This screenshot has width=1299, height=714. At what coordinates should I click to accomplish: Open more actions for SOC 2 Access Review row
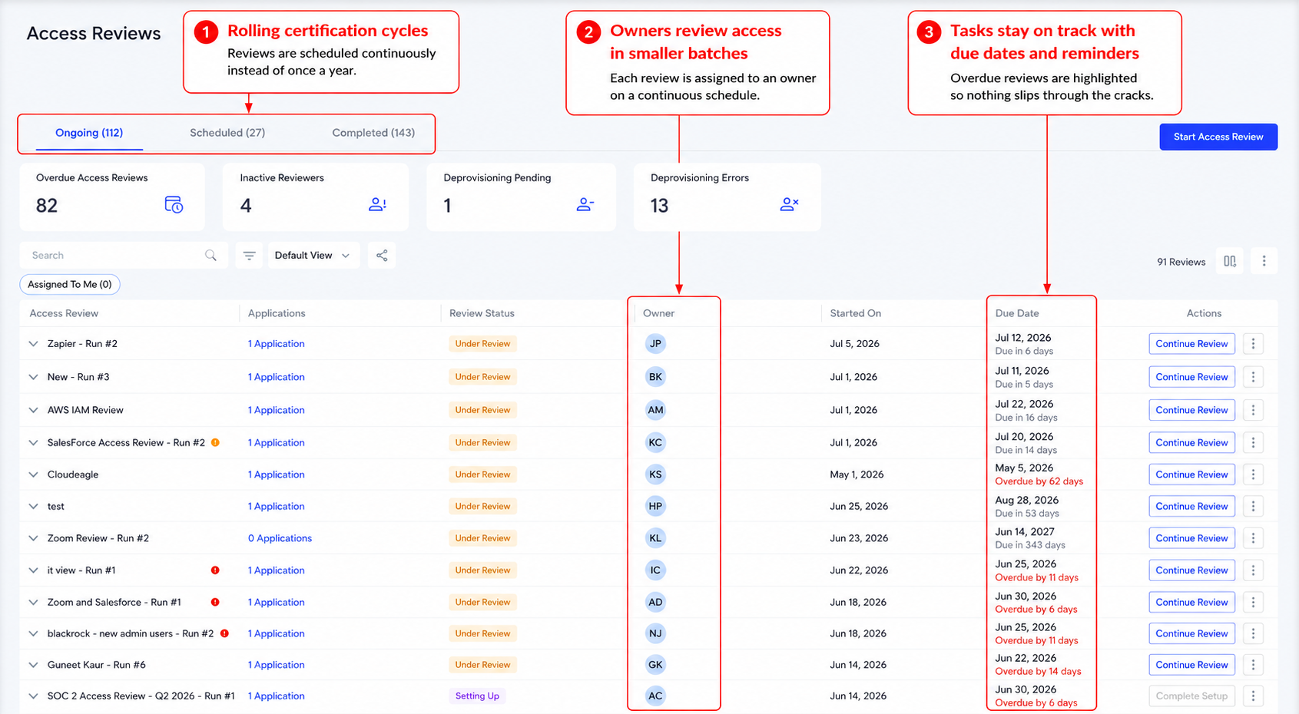pos(1253,696)
